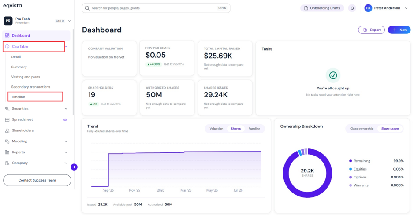Image resolution: width=414 pixels, height=215 pixels.
Task: Click the search magnifier icon
Action: (87, 8)
